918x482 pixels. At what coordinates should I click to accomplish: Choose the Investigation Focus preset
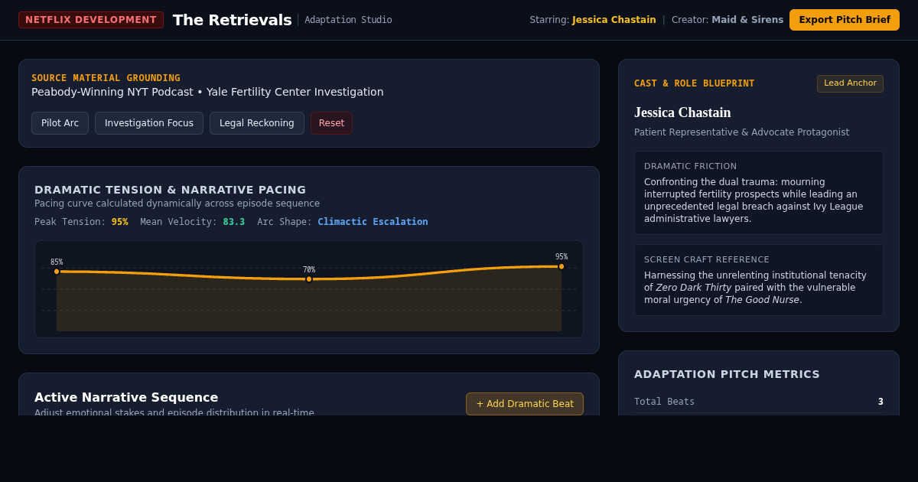coord(149,123)
